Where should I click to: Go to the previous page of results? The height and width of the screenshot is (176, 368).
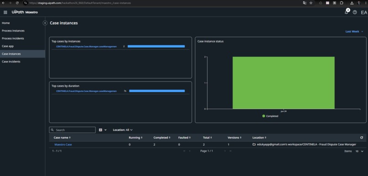click(x=189, y=151)
